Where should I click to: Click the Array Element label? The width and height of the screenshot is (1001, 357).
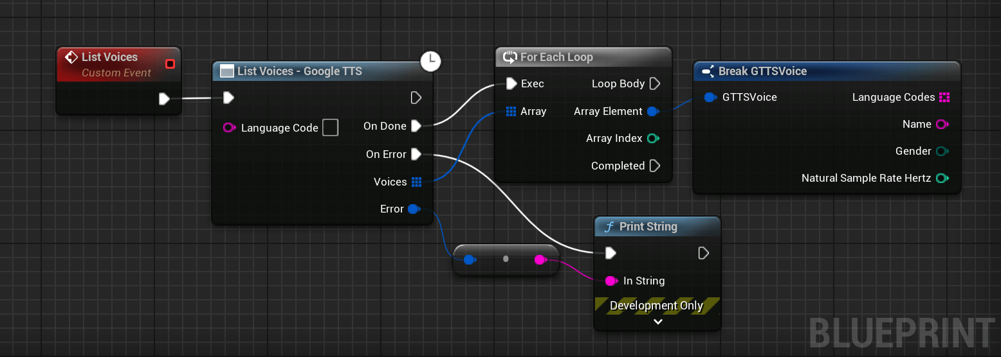tap(608, 111)
